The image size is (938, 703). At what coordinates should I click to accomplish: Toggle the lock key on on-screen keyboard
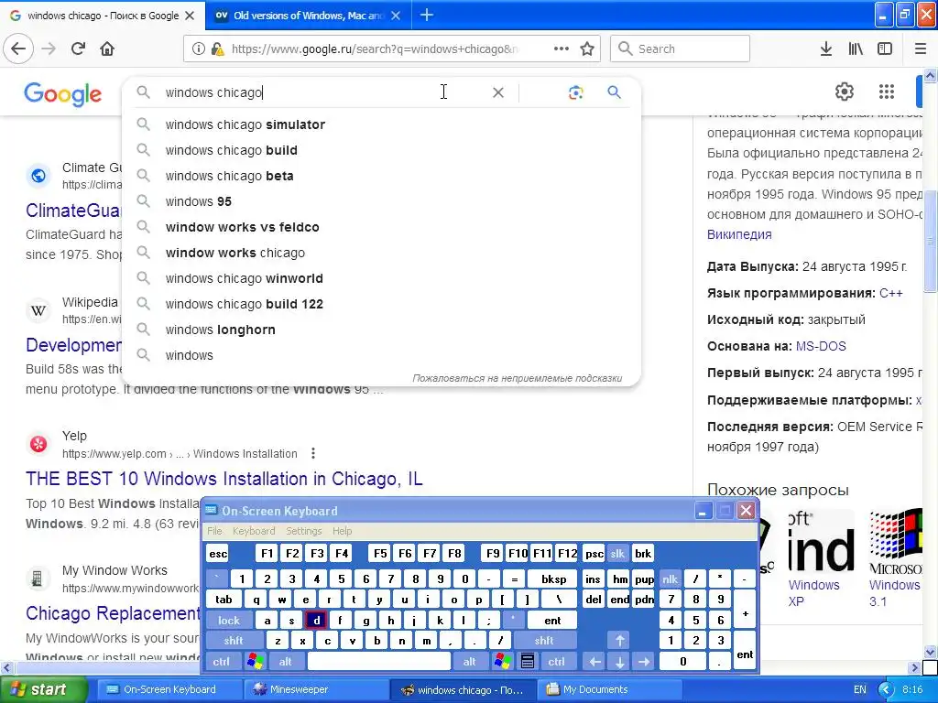pyautogui.click(x=228, y=620)
